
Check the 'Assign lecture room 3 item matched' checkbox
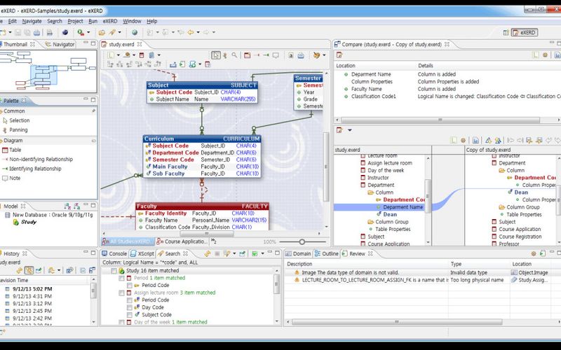[x=121, y=293]
